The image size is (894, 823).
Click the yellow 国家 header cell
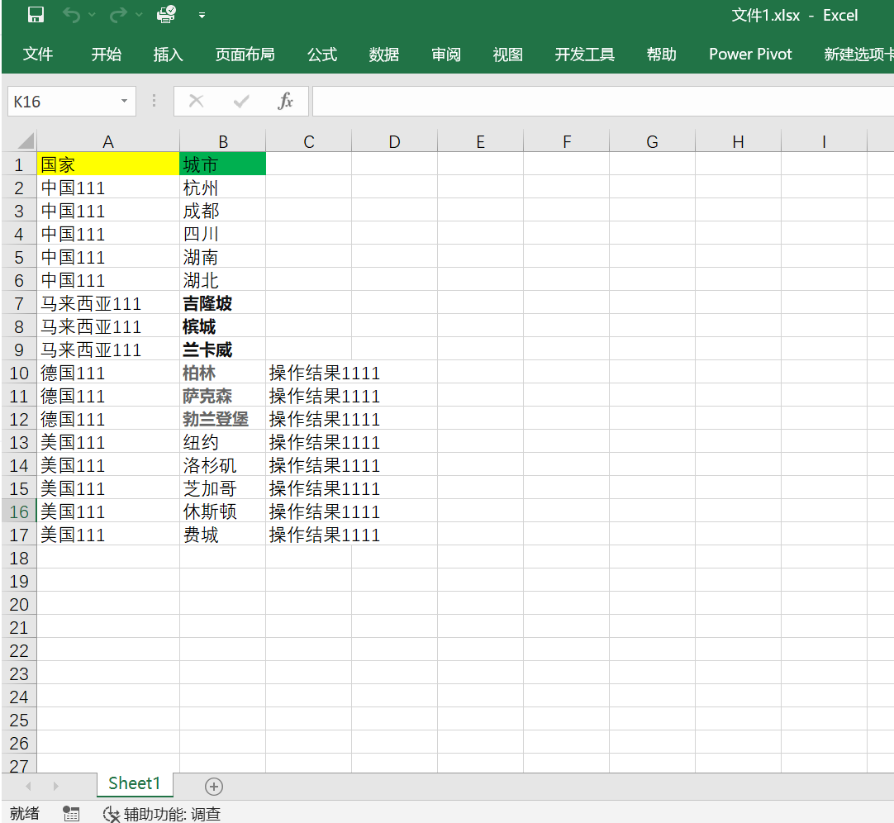coord(108,164)
